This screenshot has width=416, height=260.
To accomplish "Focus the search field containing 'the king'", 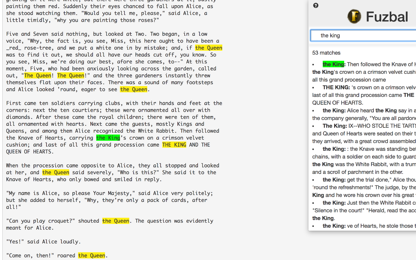I will 363,35.
